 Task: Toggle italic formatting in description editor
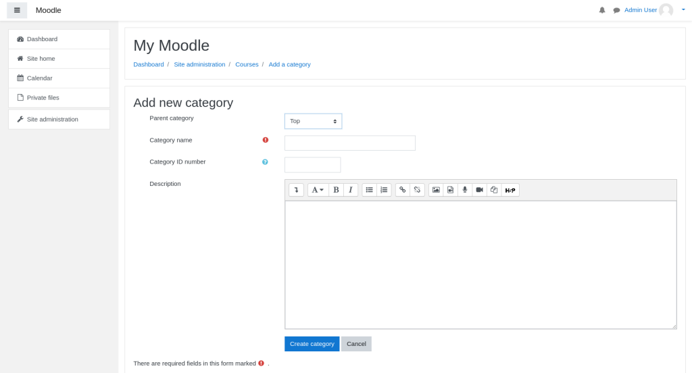350,190
